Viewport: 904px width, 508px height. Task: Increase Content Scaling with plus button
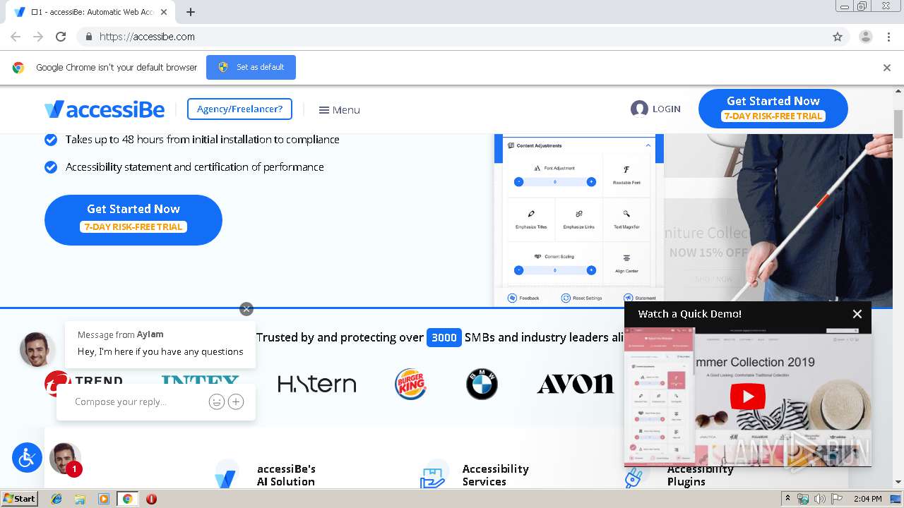(x=591, y=270)
